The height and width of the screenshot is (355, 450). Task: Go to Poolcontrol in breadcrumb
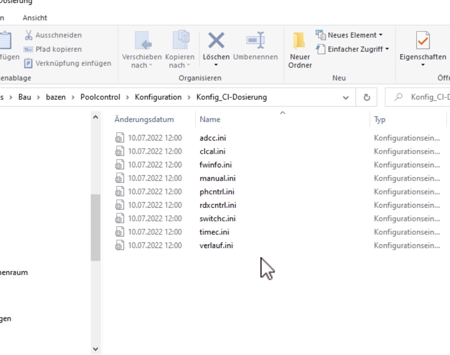tap(100, 97)
